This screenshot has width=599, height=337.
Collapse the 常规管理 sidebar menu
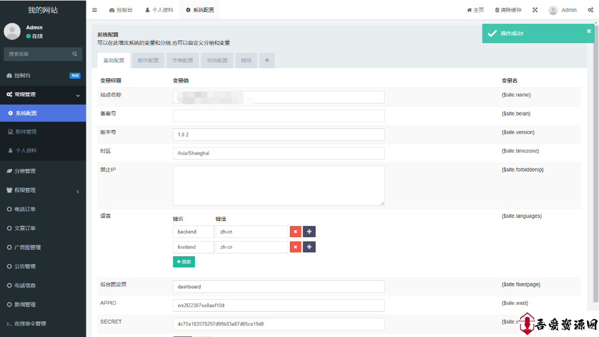(x=43, y=95)
